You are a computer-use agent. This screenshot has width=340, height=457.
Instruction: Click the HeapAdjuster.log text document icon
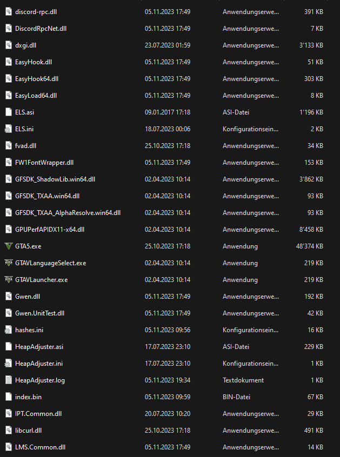[9, 380]
